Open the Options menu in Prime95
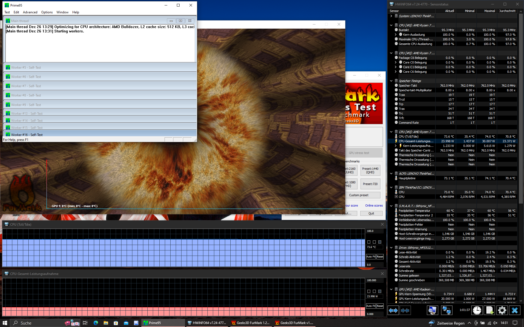This screenshot has width=524, height=327. pos(47,12)
